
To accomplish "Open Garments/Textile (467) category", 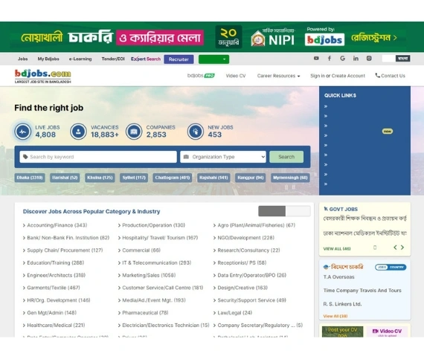I will 54,288.
